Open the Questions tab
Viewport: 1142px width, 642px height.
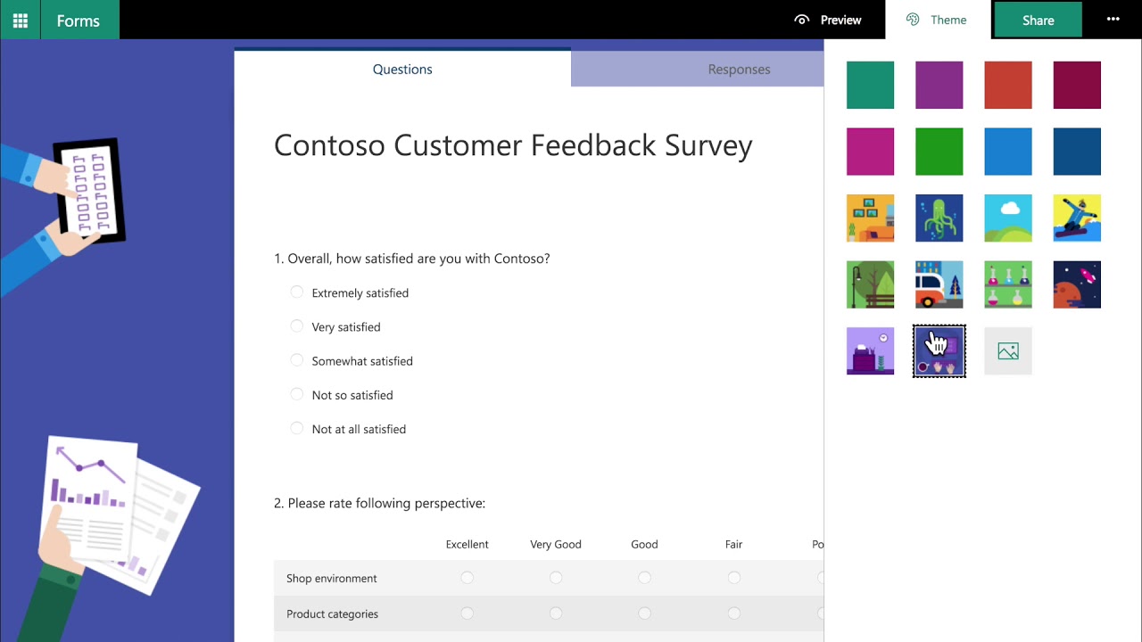(x=402, y=70)
